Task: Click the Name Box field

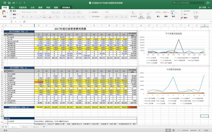Action: coord(5,21)
